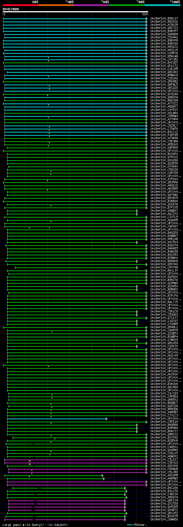Click the orange ~40% identity legend segment
This screenshot has width=183, height=527.
(x=56, y=5)
